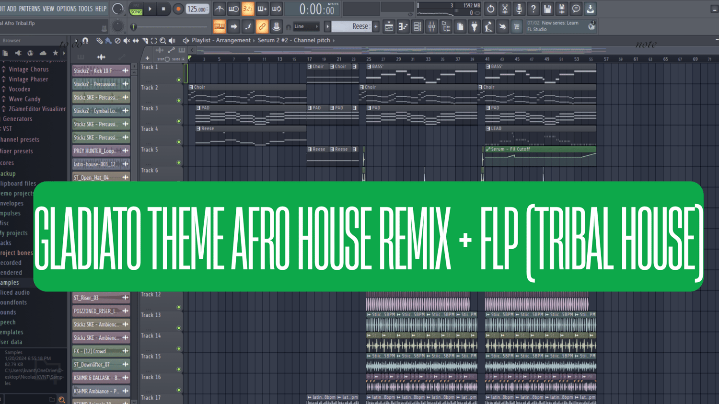Image resolution: width=719 pixels, height=404 pixels.
Task: Switch to PAT pattern mode
Action: click(136, 6)
